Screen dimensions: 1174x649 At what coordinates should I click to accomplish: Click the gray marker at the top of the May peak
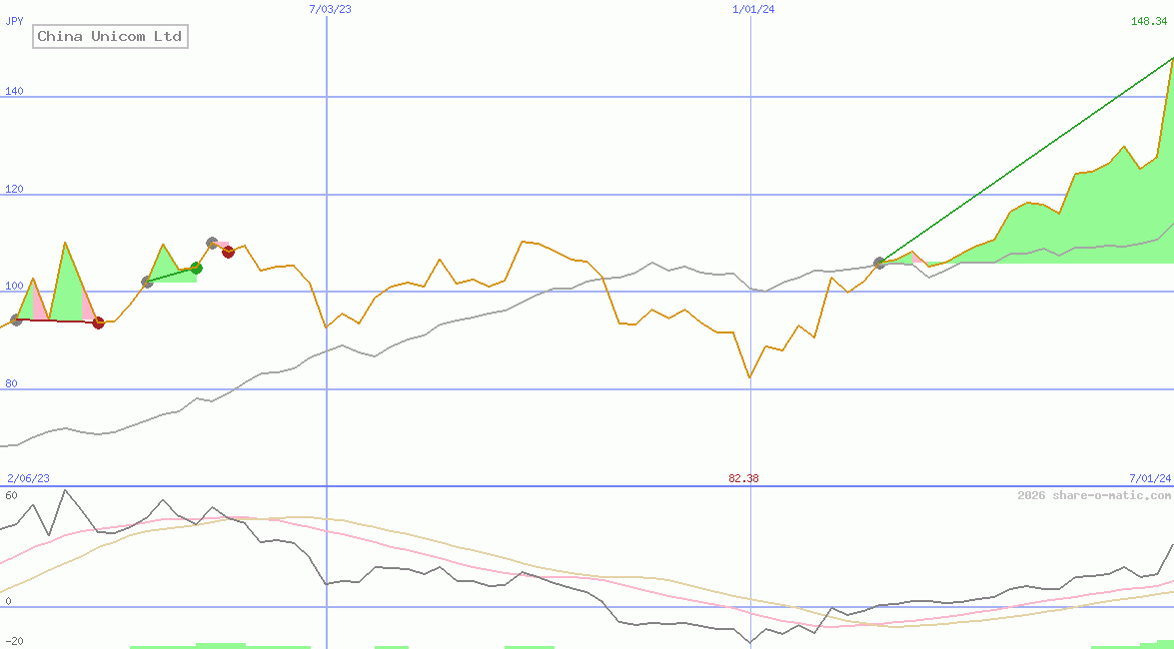point(212,242)
